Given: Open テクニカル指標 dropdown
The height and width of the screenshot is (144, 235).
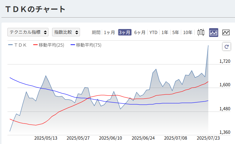Looking at the screenshot, I should (28, 32).
